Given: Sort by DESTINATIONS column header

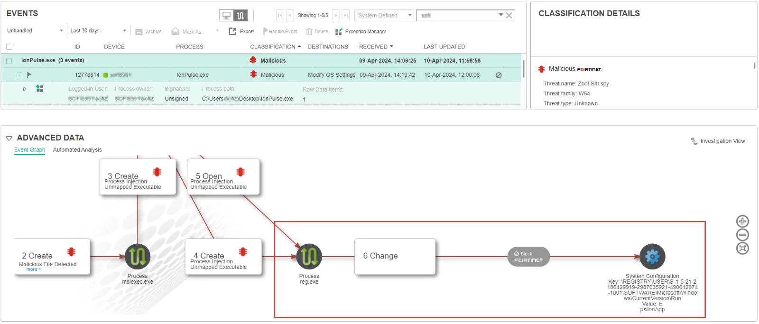Looking at the screenshot, I should [328, 47].
